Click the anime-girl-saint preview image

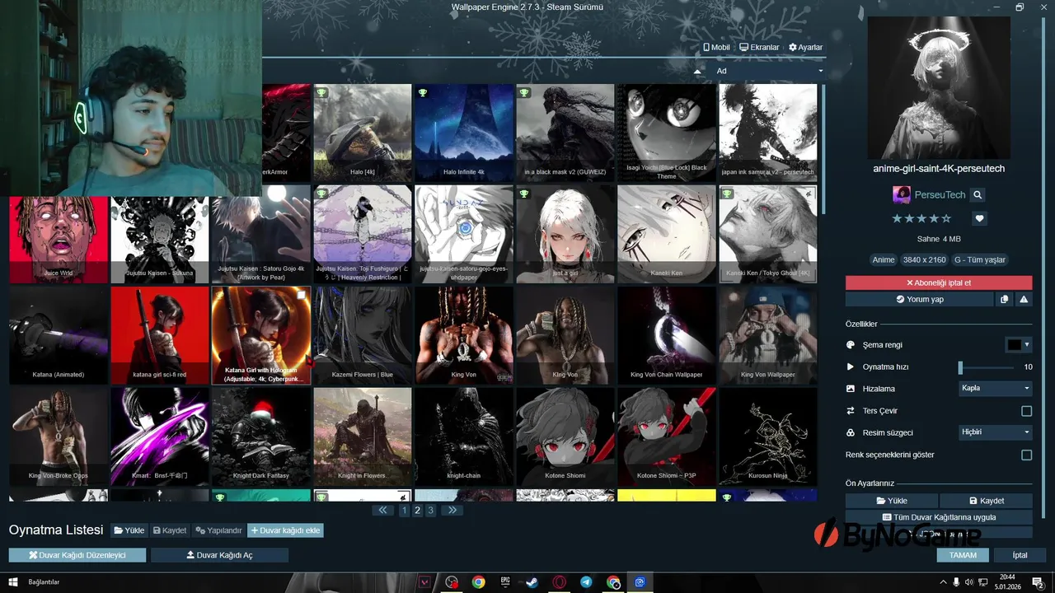click(x=939, y=88)
